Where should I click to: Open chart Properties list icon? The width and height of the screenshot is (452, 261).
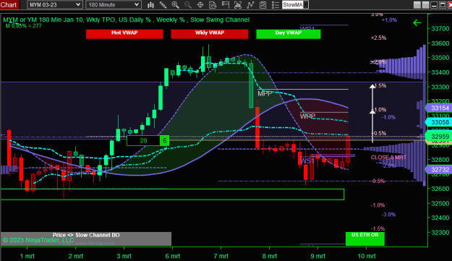tap(276, 4)
